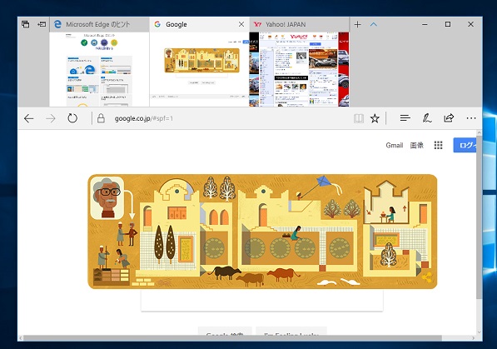Switch to Yahoo! JAPAN tab

pyautogui.click(x=299, y=24)
